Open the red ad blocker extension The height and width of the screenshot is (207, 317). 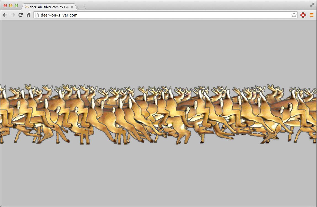303,15
